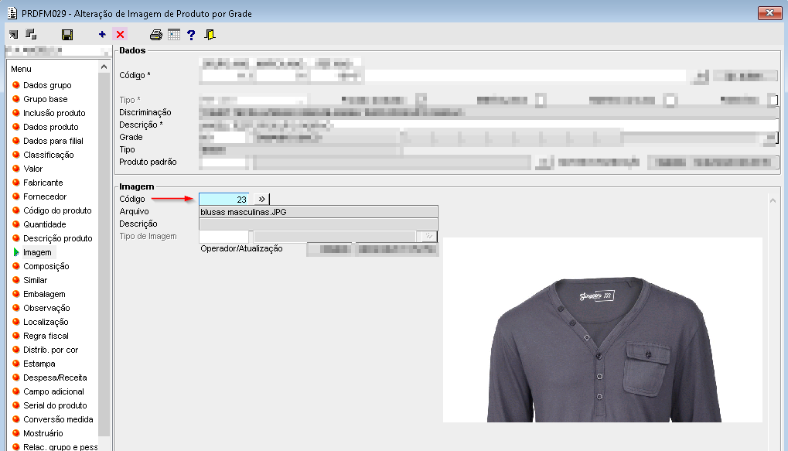Open the Tipo de Imagem dropdown
The image size is (788, 451).
(427, 236)
